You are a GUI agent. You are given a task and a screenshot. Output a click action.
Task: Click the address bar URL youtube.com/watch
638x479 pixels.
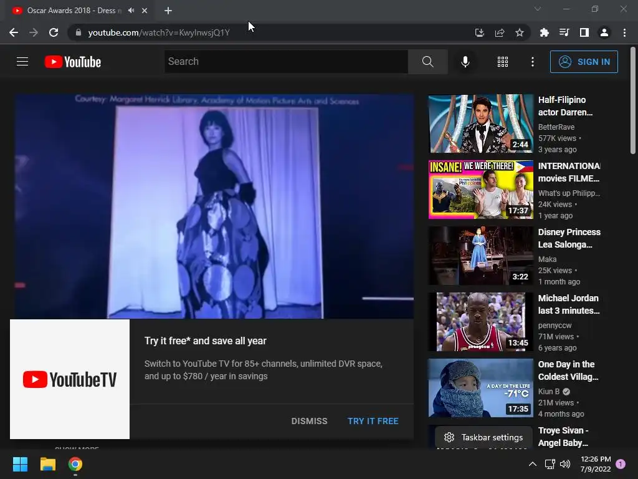click(x=159, y=32)
